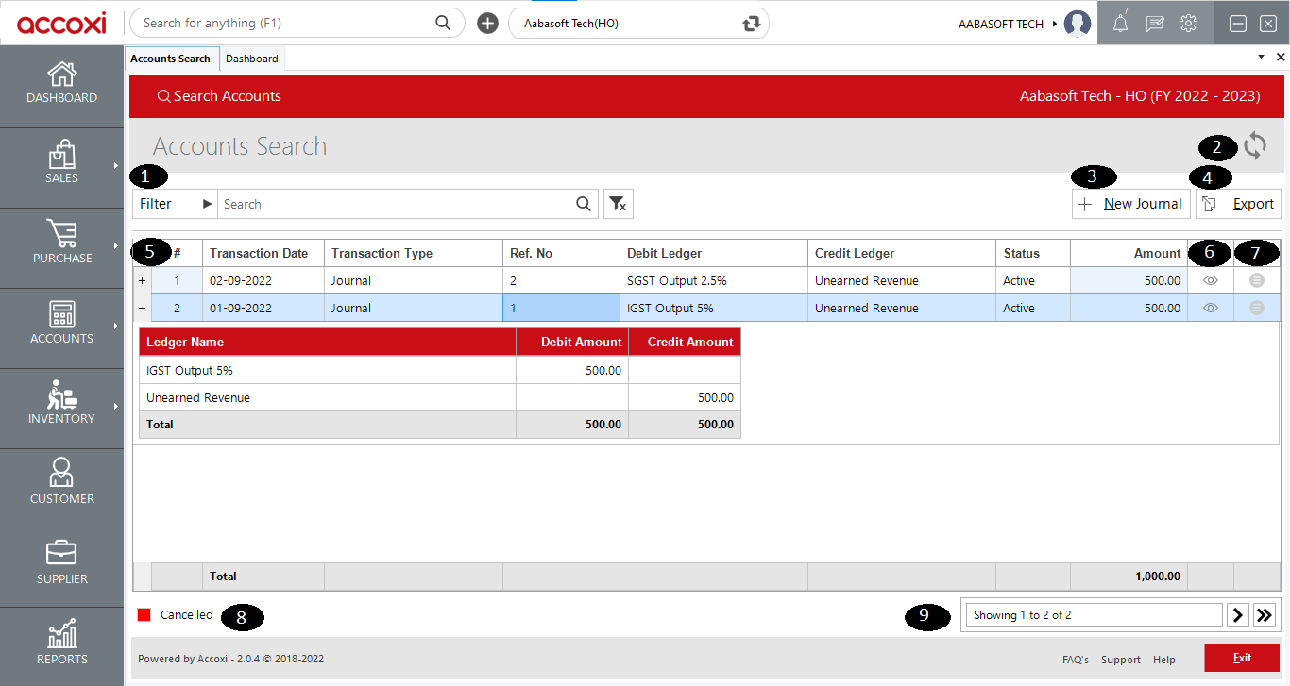This screenshot has width=1290, height=686.
Task: Open the Customer module icon
Action: coord(61,473)
